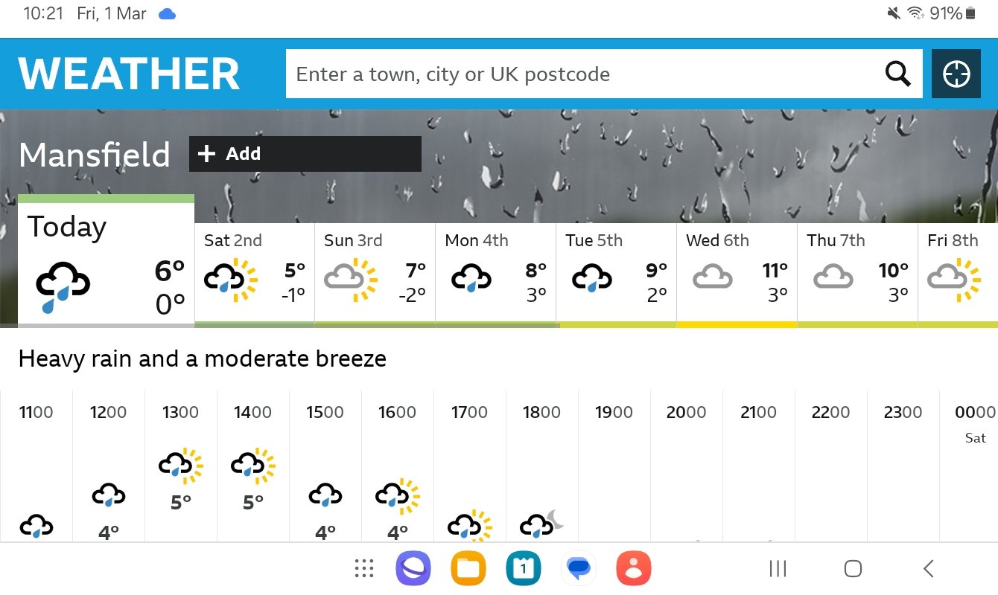
Task: Open the Calendar app in taskbar
Action: [524, 569]
